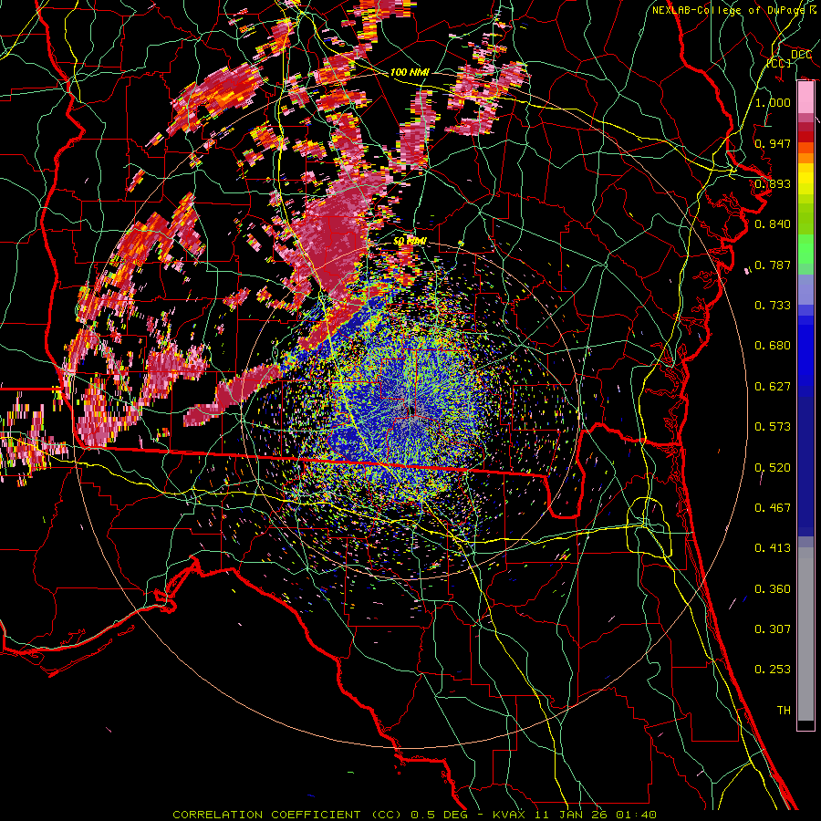
Task: Click the [CC] unit label above the legend
Action: [779, 63]
